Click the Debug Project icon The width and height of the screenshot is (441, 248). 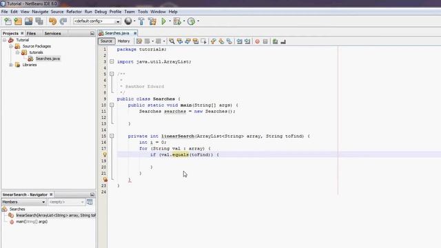177,21
